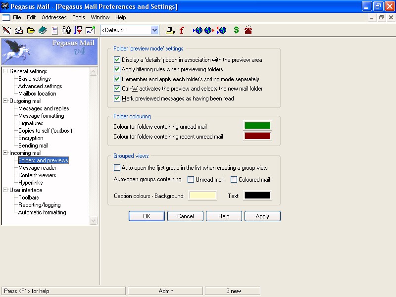Collapse the User interface tree node

(x=5, y=190)
